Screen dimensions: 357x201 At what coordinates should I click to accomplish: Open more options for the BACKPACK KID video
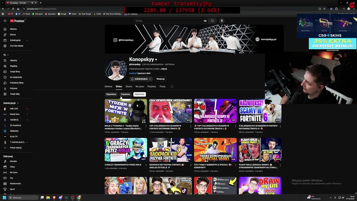191,165
